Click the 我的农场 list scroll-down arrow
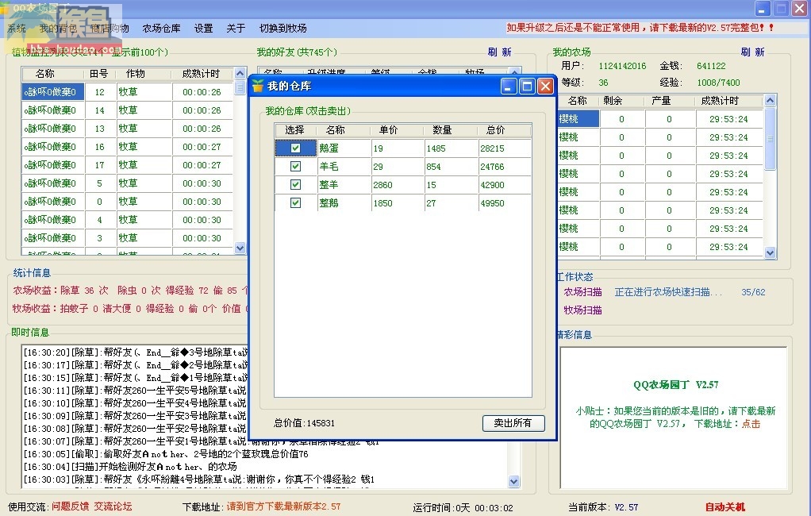 [x=771, y=252]
